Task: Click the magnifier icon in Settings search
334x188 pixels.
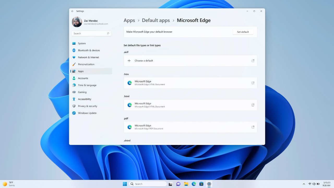Action: pyautogui.click(x=108, y=33)
